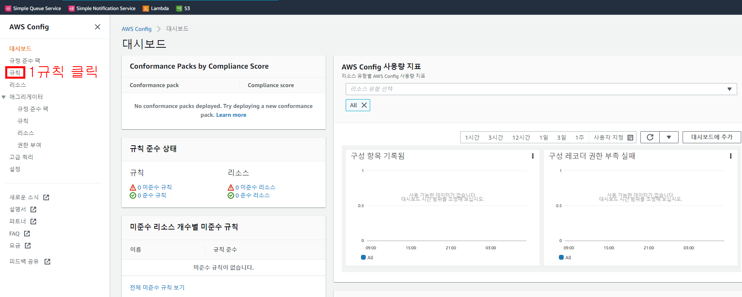Open Simple Queue Service shortcut icon

click(8, 8)
